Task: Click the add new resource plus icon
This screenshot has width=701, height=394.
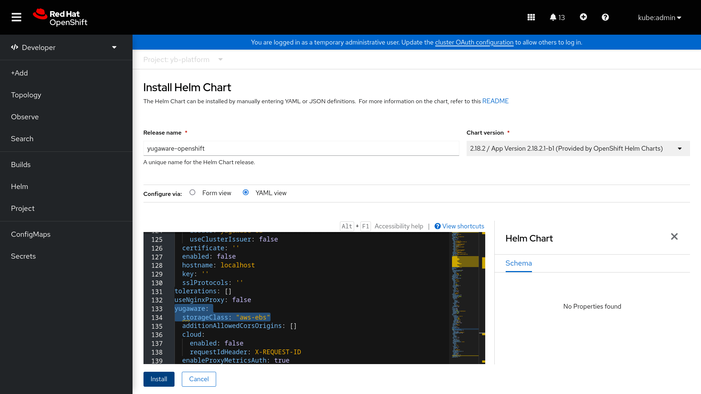Action: tap(583, 17)
